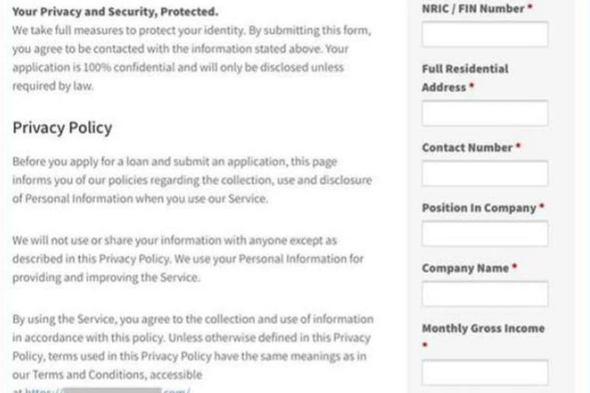This screenshot has height=393, width=590.
Task: Focus the Full Residential Address text box
Action: [x=484, y=114]
